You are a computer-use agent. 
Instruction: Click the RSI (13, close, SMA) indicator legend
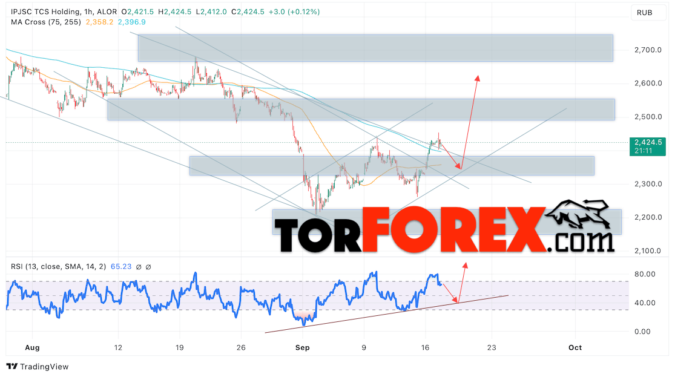58,266
